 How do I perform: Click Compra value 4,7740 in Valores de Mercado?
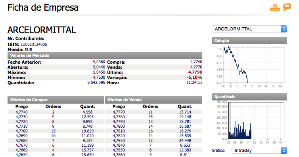point(196,62)
